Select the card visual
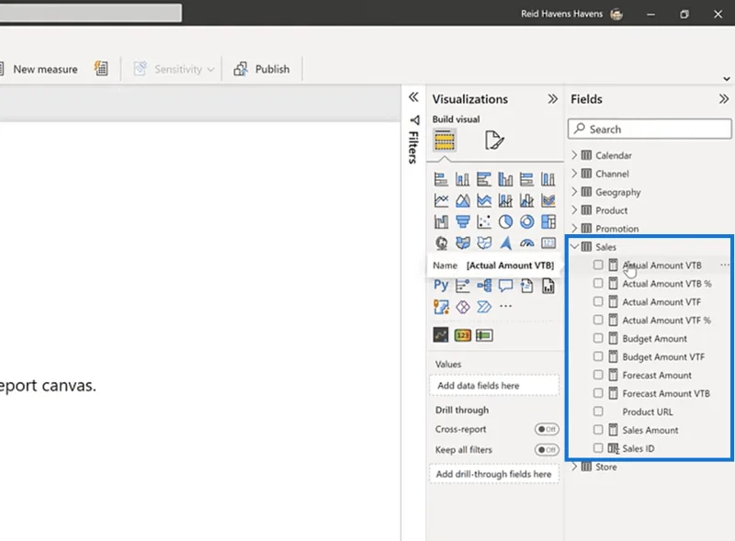 [548, 242]
